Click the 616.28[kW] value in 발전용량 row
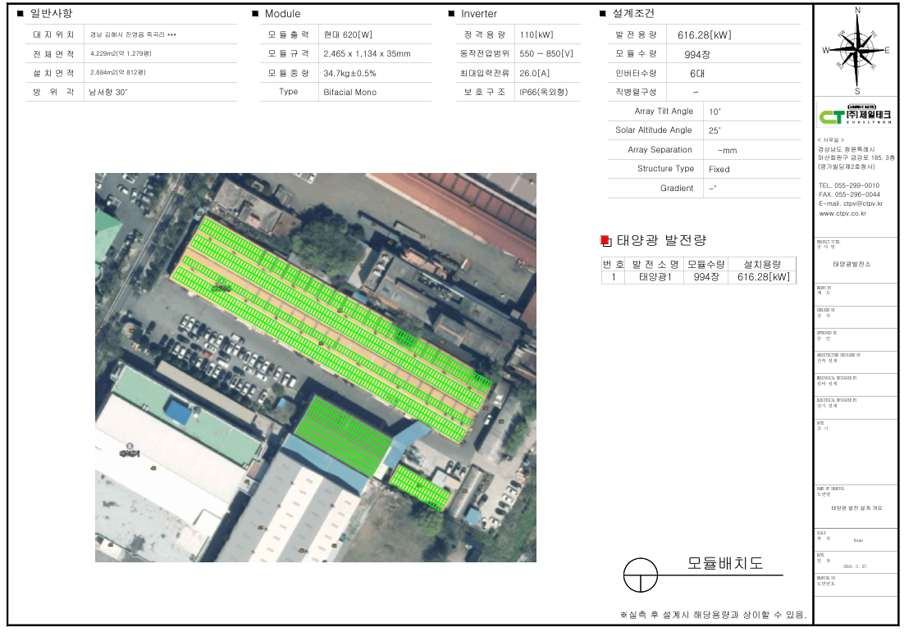 (x=704, y=35)
